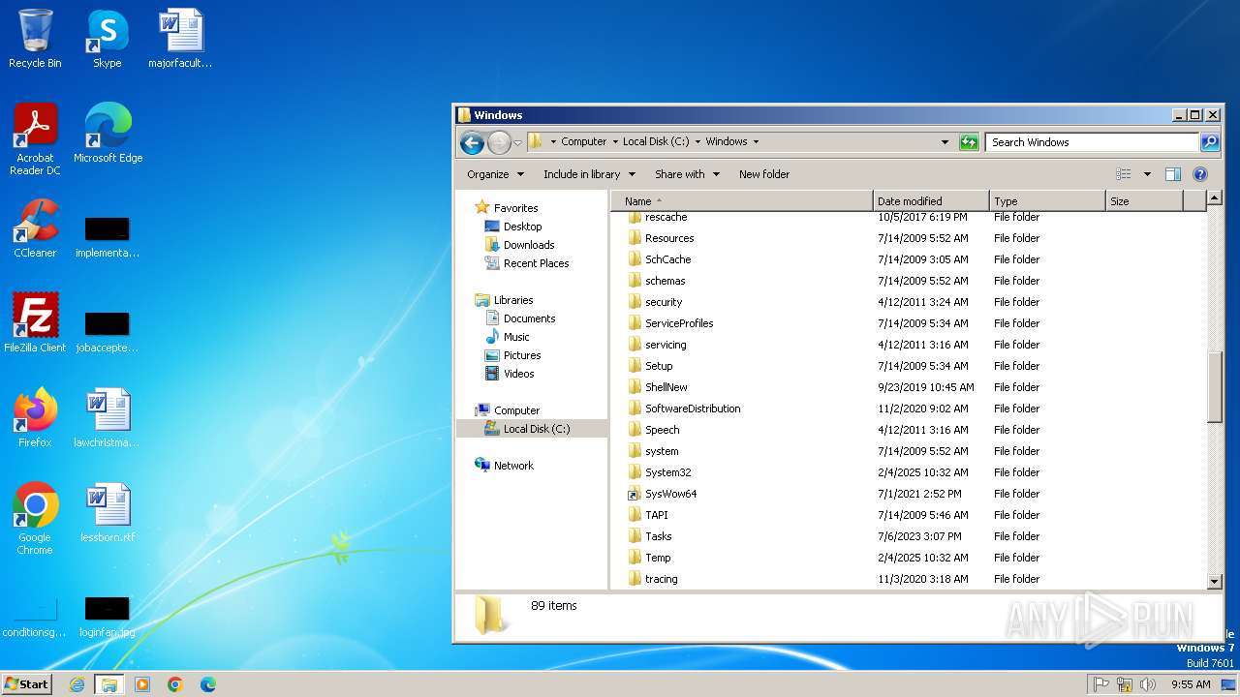
Task: Select the Acrobat Reader DC desktop icon
Action: coord(35,138)
